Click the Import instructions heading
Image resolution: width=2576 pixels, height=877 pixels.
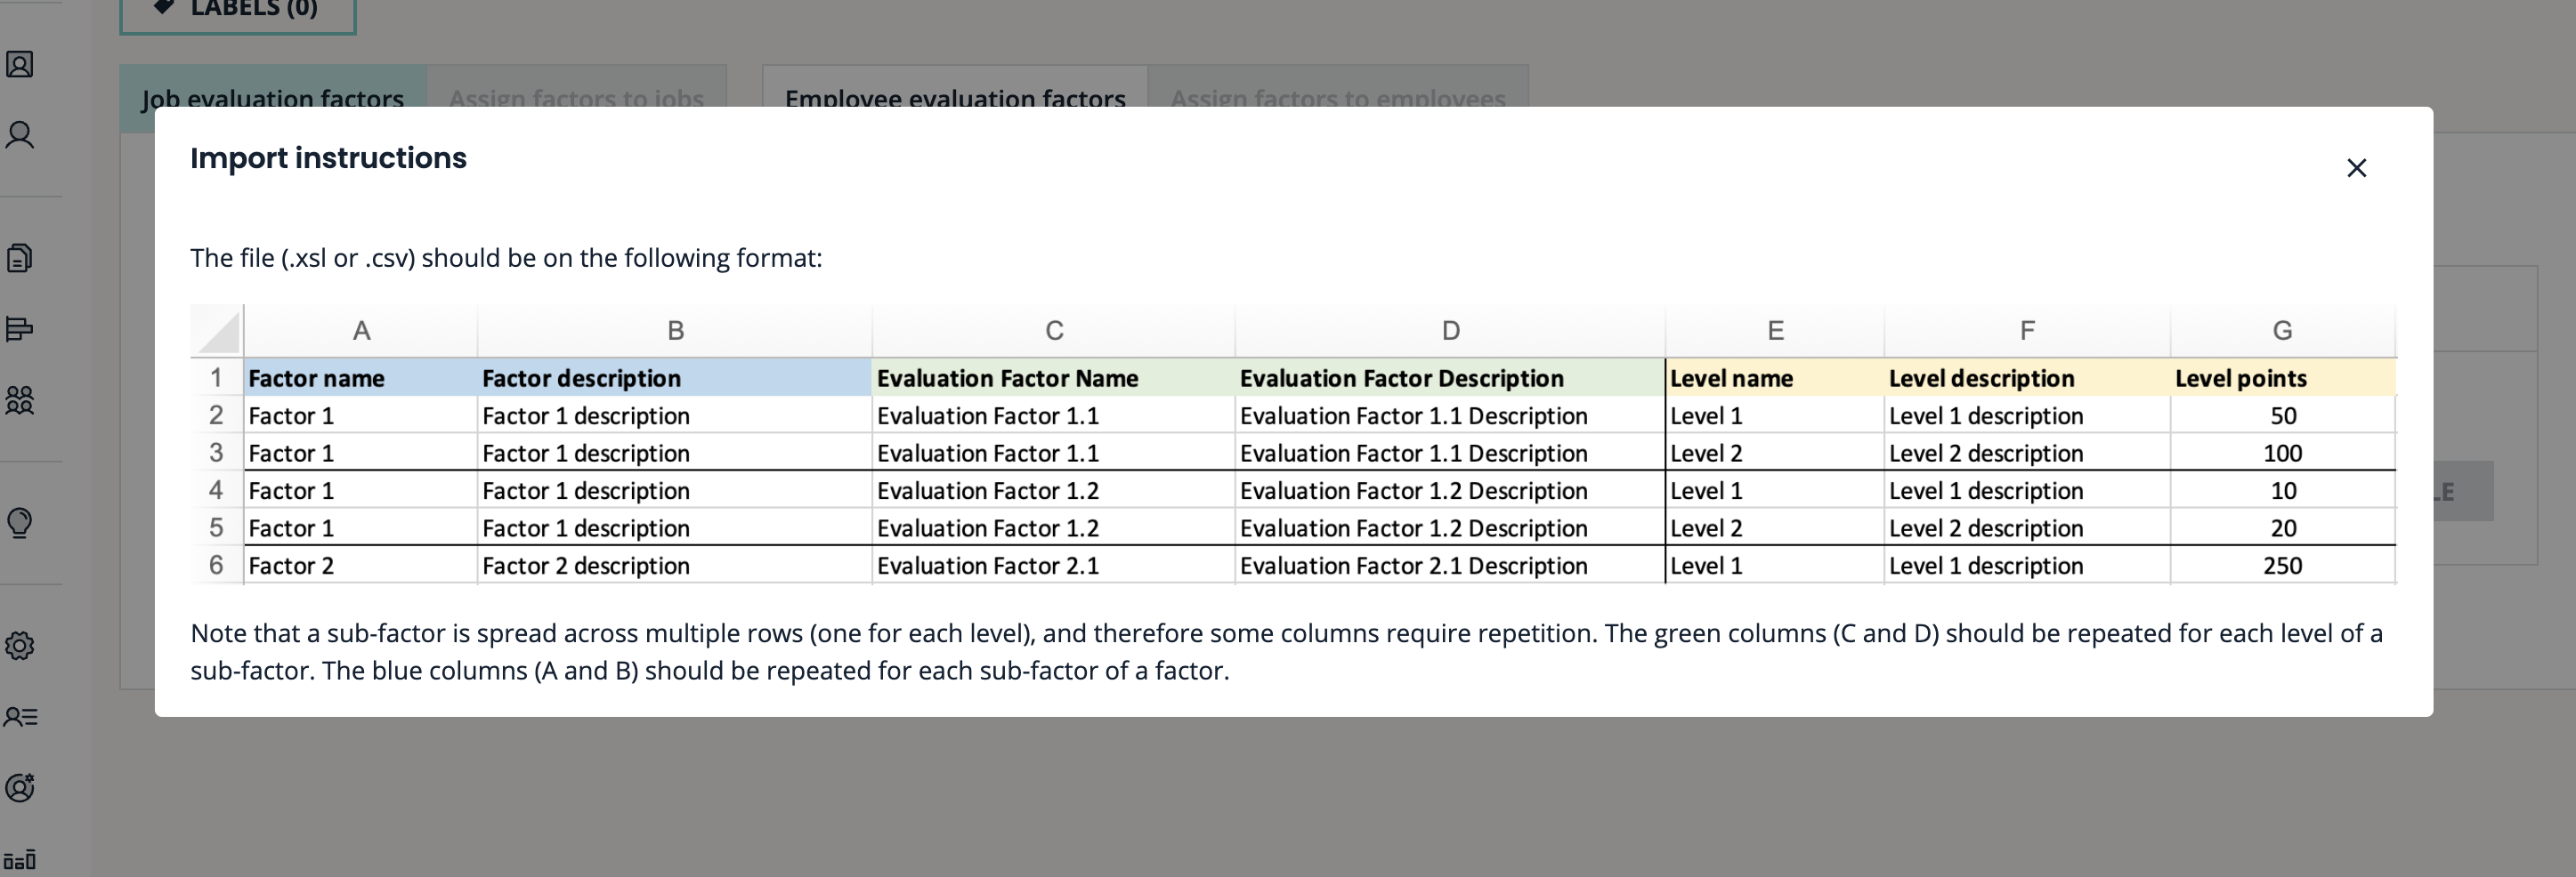(x=328, y=157)
